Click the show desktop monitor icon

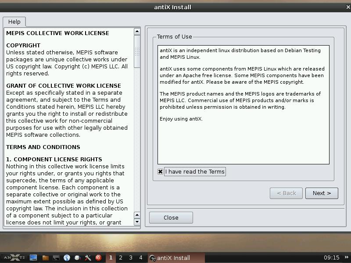[x=33, y=258]
